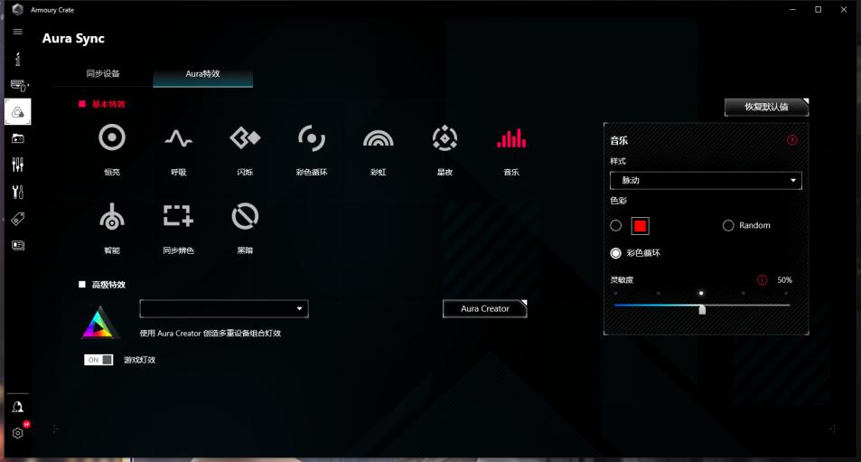This screenshot has height=462, width=861.
Task: Click the 灵敏度 sensitivity slider handle
Action: 702,310
